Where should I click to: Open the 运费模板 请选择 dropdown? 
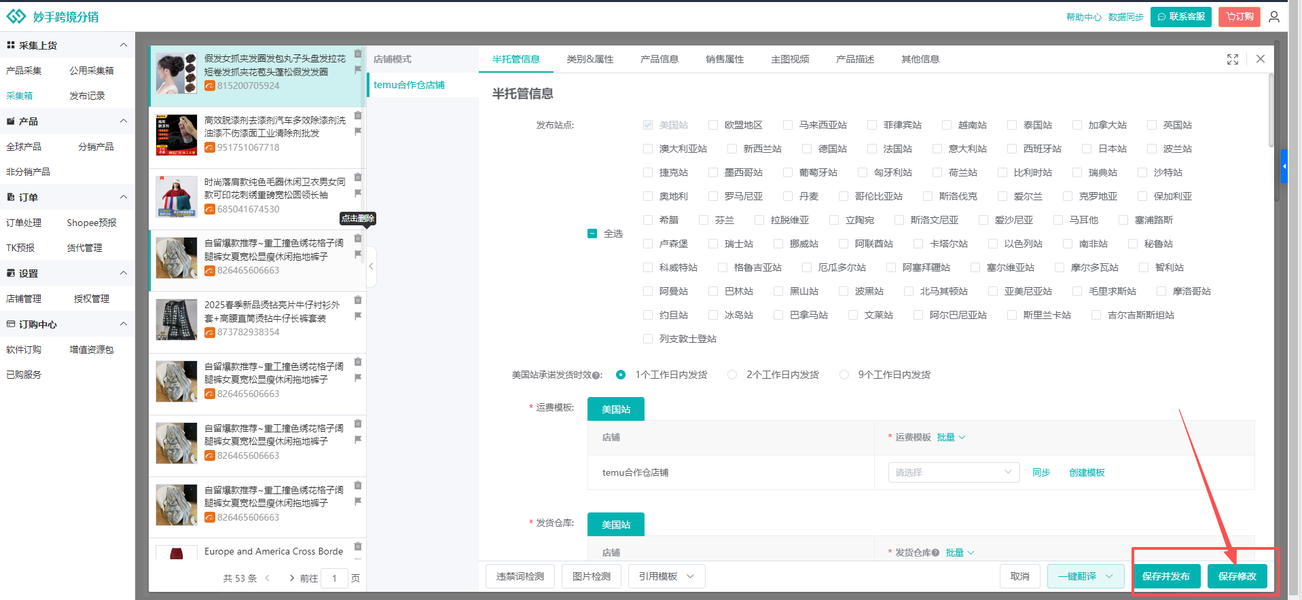(x=953, y=472)
